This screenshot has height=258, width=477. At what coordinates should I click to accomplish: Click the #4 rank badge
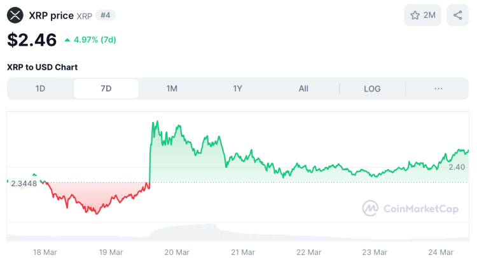(106, 15)
